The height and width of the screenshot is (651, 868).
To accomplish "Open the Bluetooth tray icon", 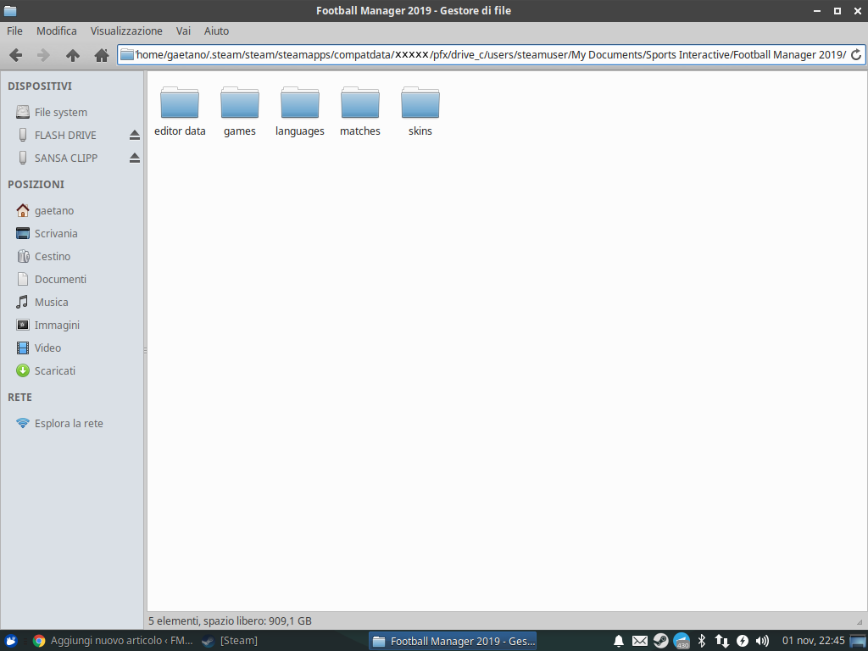I will coord(702,641).
